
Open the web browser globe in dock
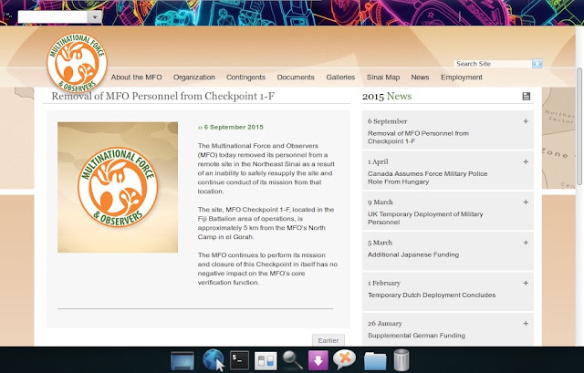pyautogui.click(x=213, y=360)
